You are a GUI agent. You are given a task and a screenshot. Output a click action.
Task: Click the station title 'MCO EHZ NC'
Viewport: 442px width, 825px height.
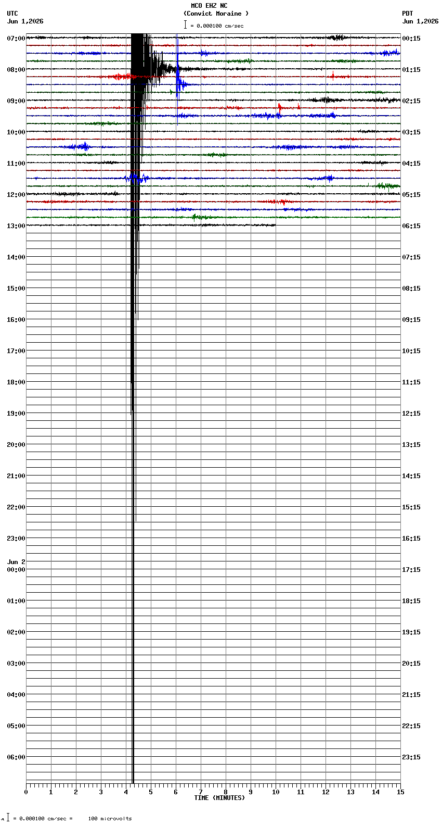point(209,6)
